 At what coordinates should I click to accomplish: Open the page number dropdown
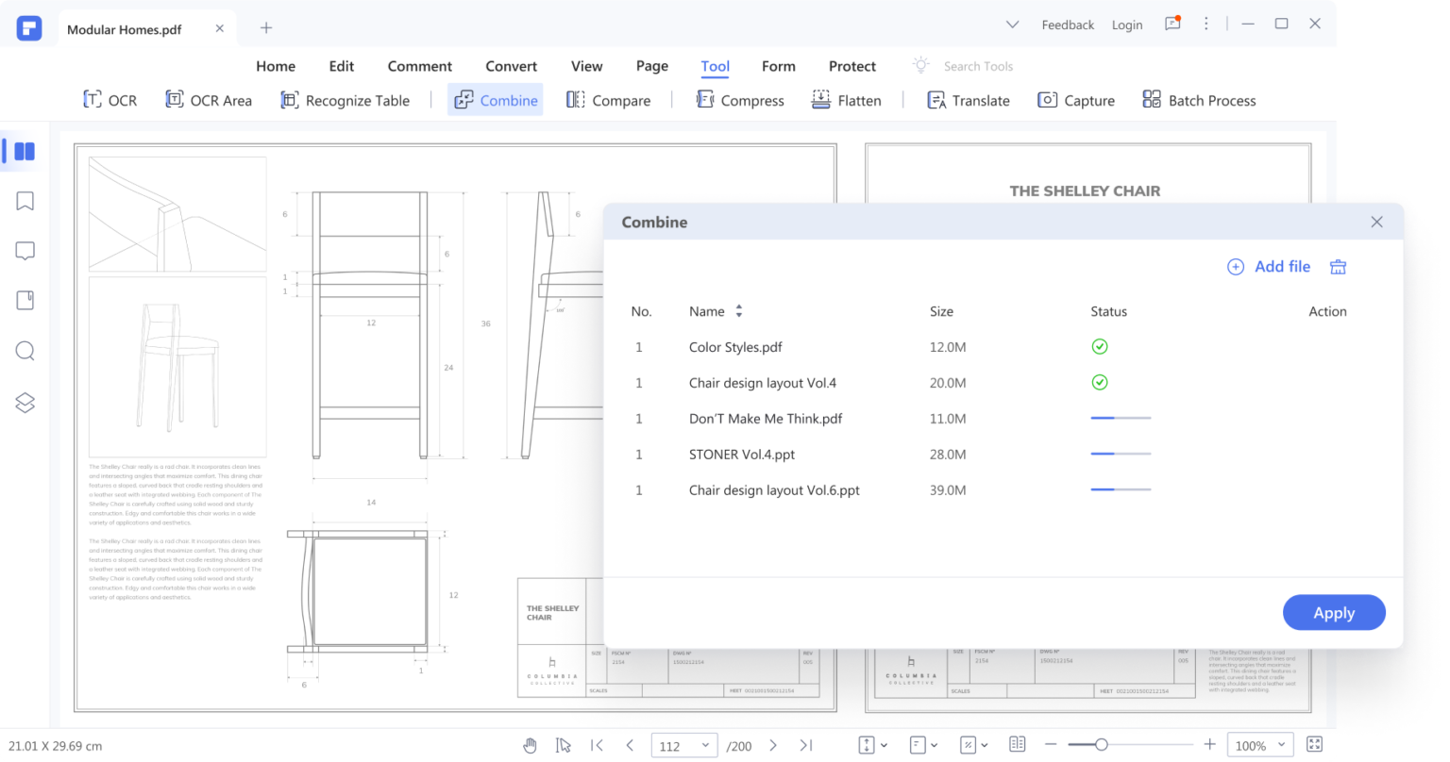704,745
